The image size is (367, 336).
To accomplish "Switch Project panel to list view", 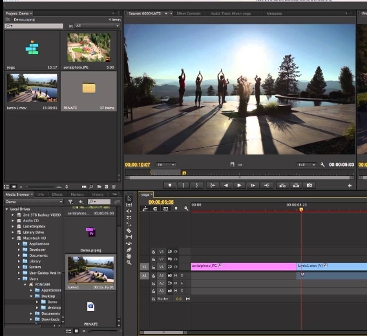I will point(6,187).
